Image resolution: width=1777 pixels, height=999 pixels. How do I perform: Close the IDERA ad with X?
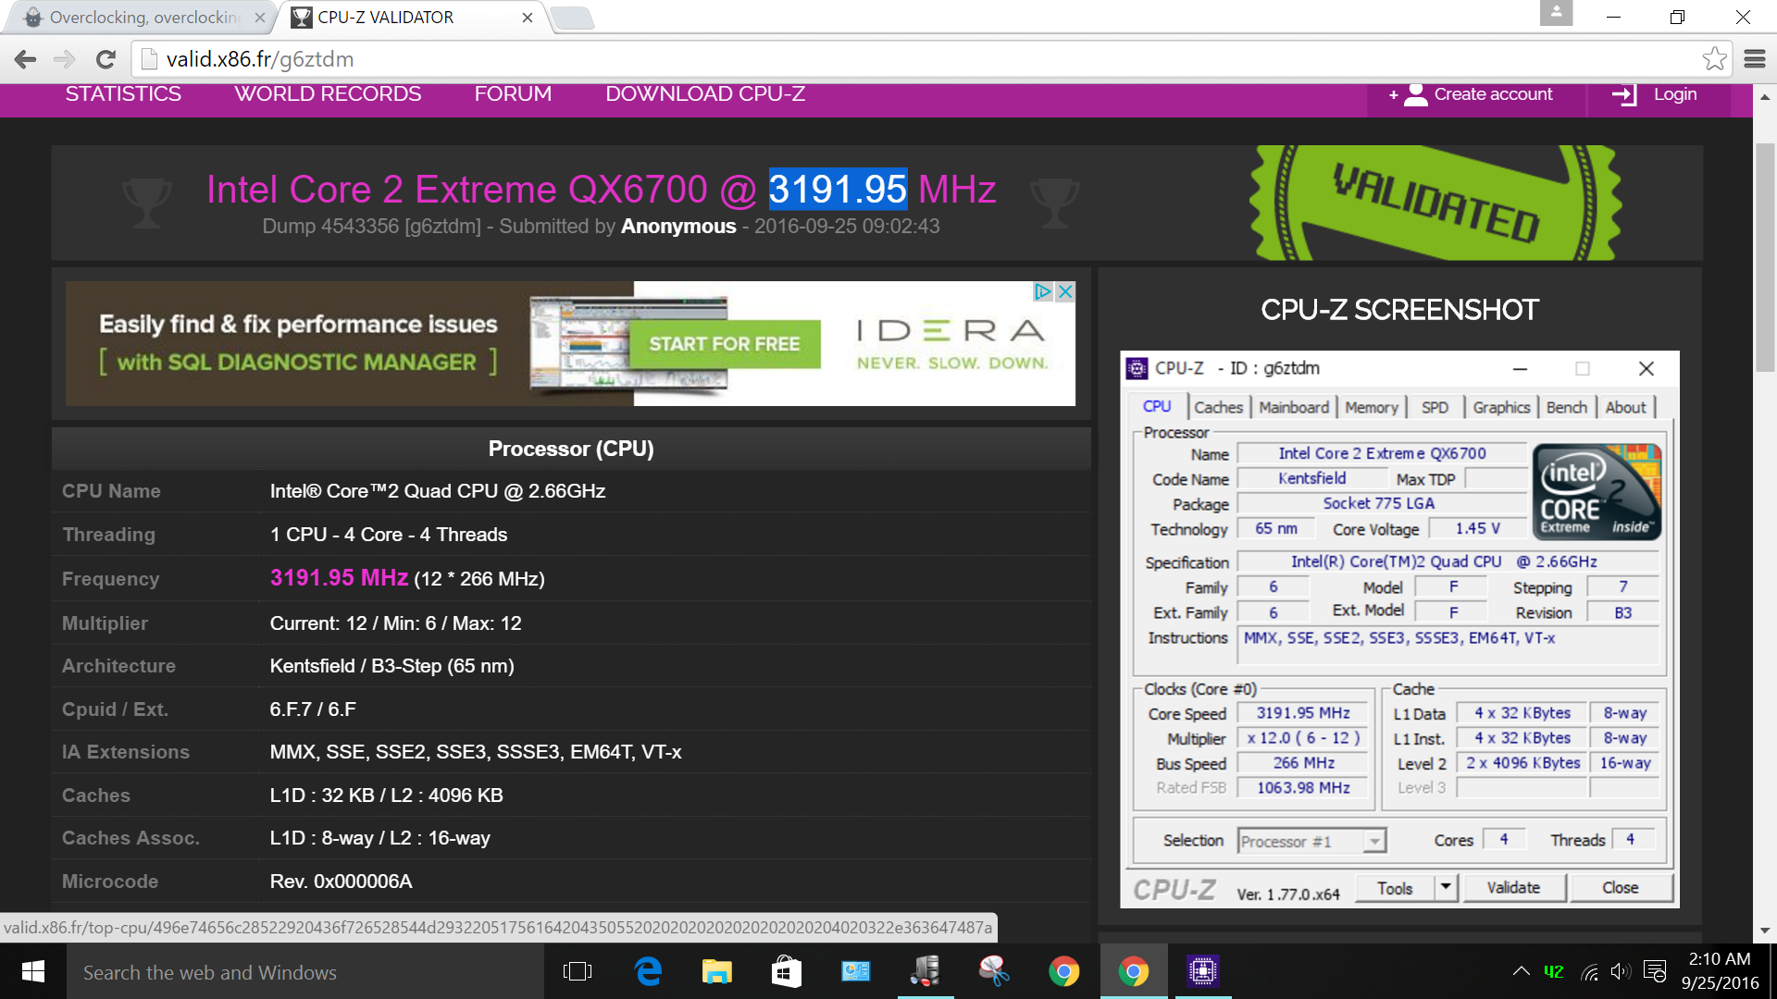coord(1065,291)
